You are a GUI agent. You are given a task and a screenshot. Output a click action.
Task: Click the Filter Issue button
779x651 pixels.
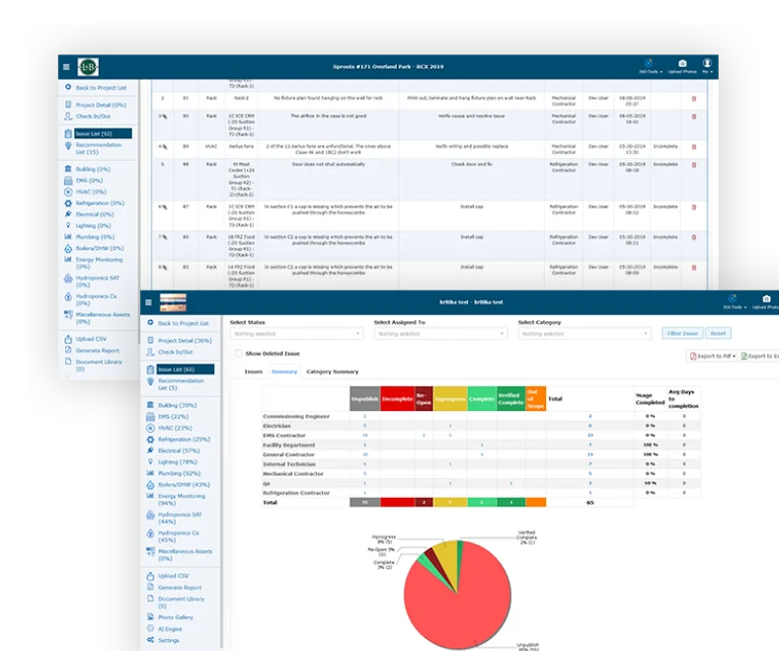coord(682,334)
